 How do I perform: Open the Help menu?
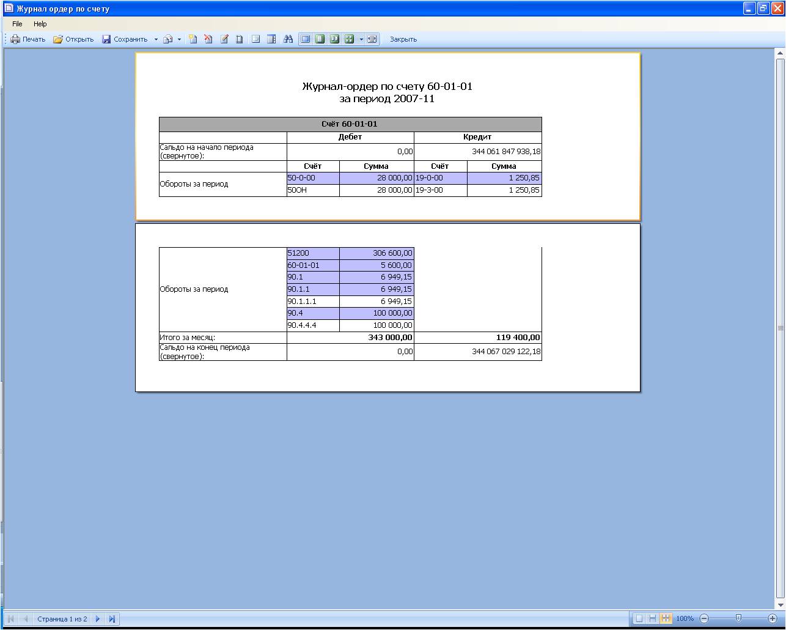[40, 24]
